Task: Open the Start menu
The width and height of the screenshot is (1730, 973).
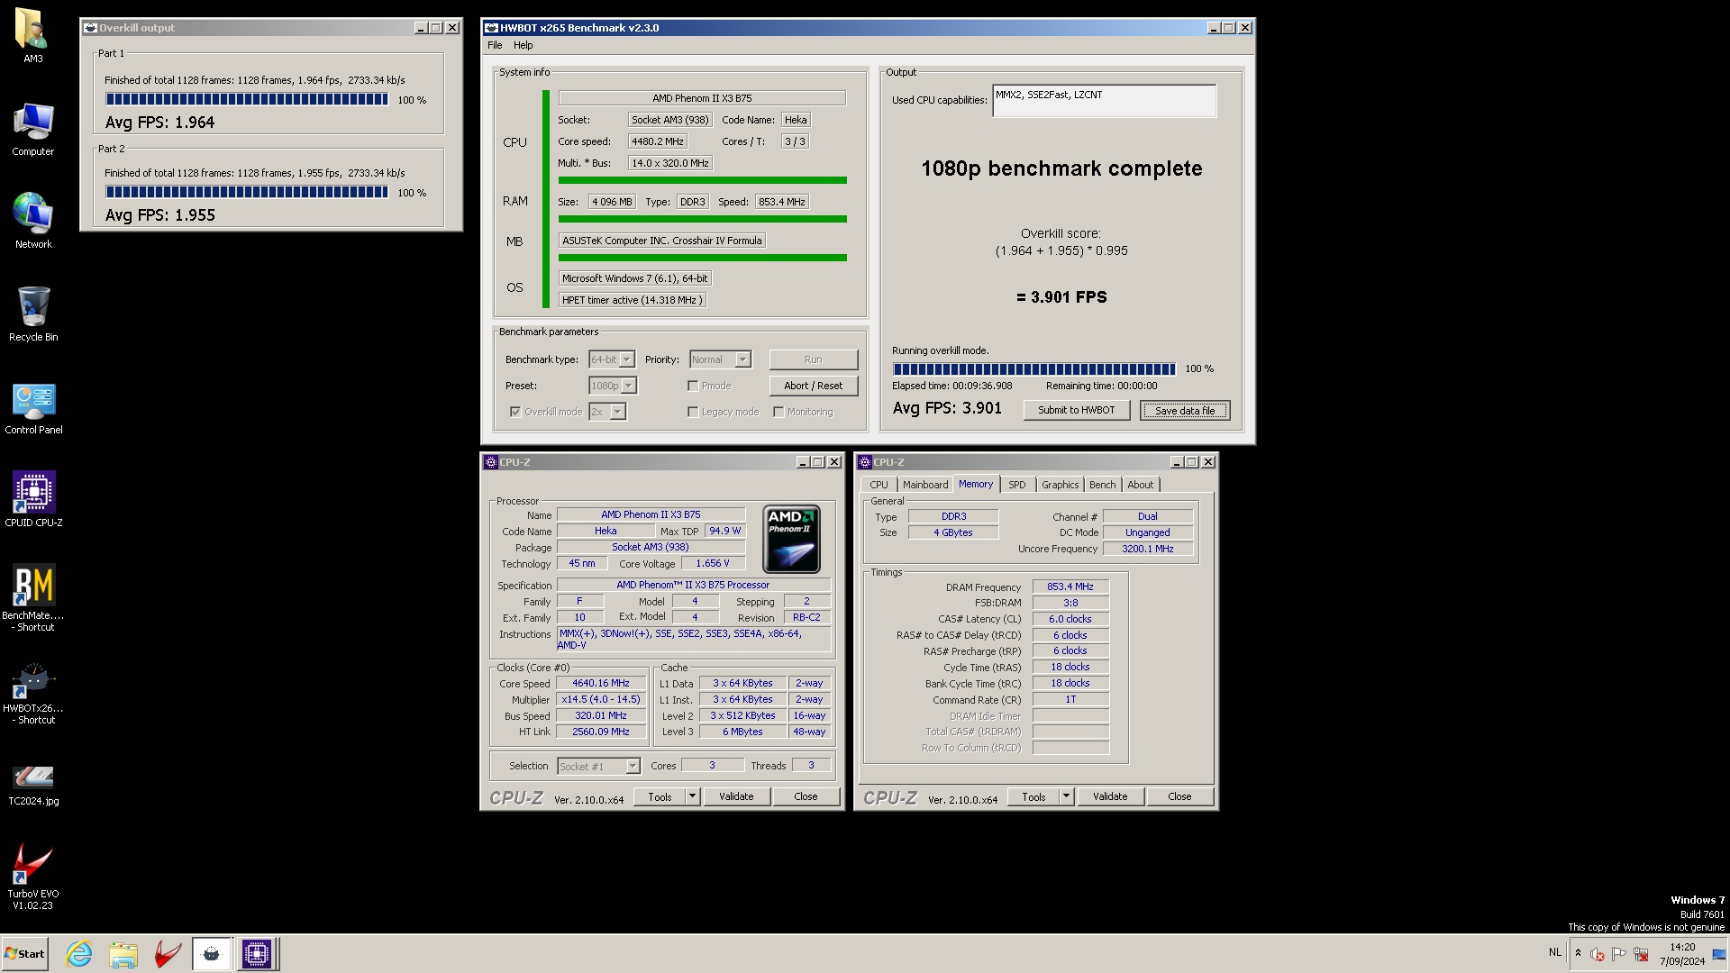Action: (24, 954)
